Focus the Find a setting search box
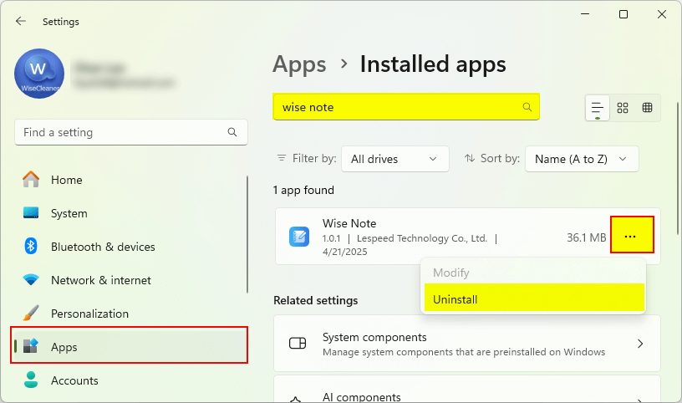682x403 pixels. pos(131,132)
